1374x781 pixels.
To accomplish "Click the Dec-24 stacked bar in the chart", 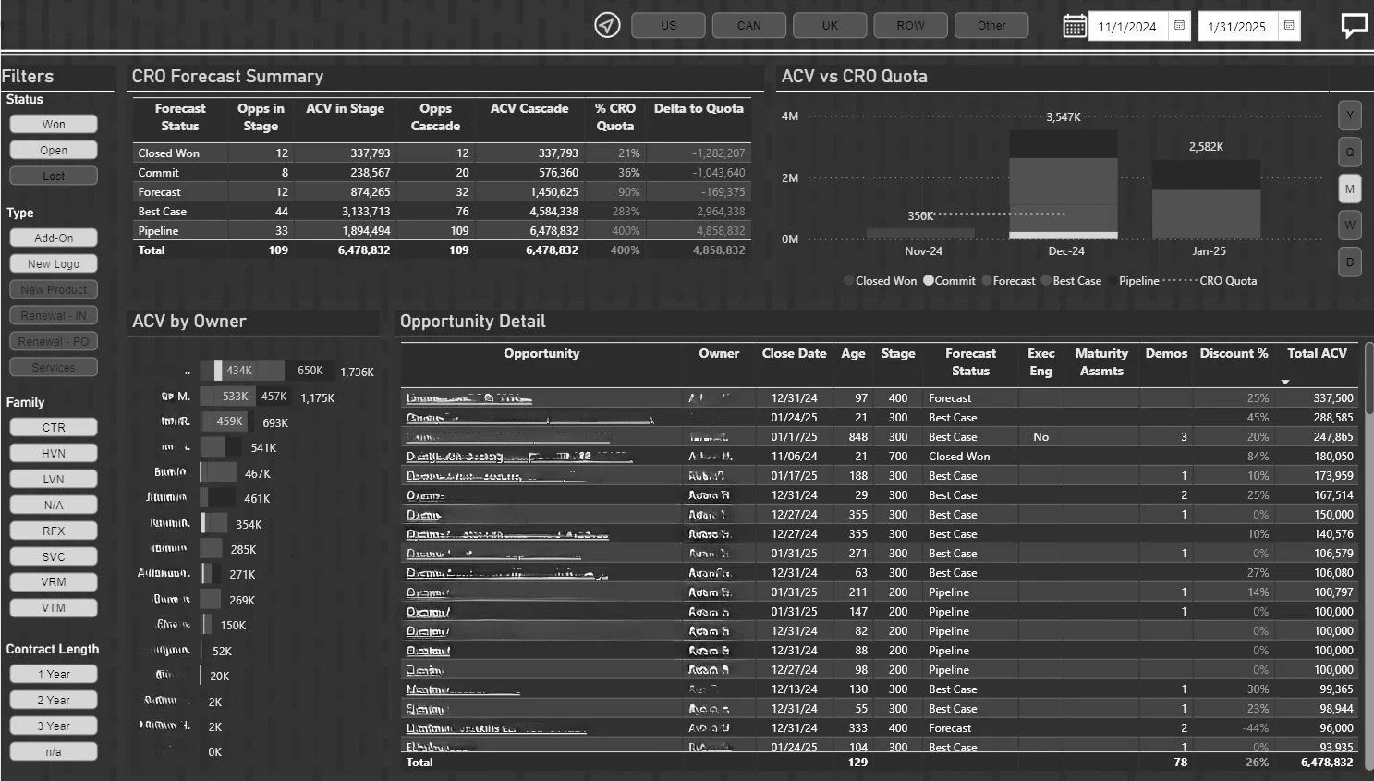I will [1064, 184].
